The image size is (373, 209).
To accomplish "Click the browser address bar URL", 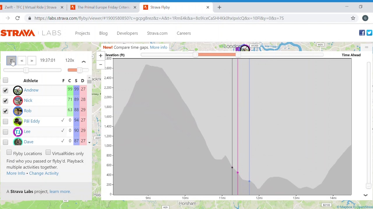I will 159,18.
